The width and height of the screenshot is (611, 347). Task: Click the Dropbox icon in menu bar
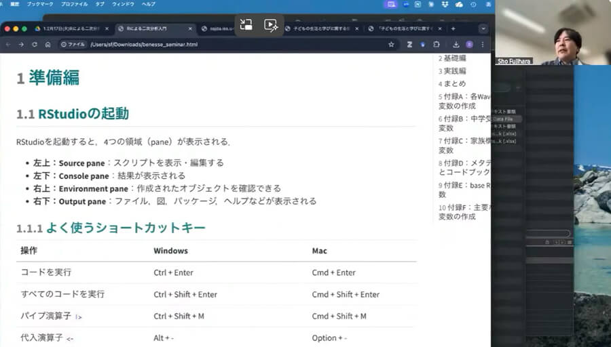pos(445,5)
